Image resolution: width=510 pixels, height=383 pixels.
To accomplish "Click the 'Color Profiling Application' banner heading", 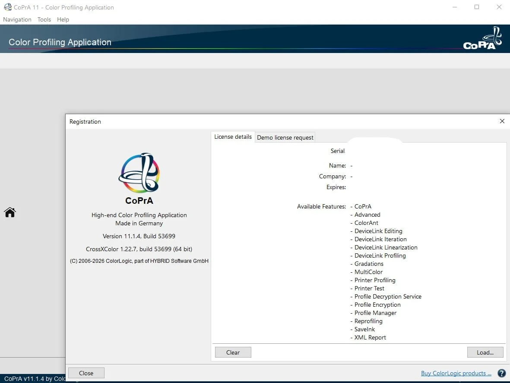I will click(x=60, y=42).
